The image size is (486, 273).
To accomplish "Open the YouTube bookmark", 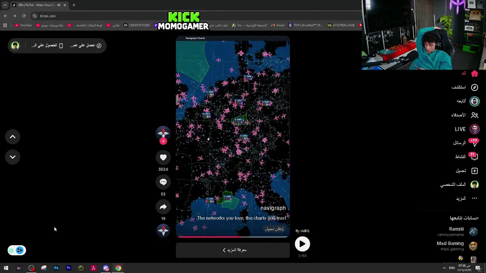I will pos(23,25).
